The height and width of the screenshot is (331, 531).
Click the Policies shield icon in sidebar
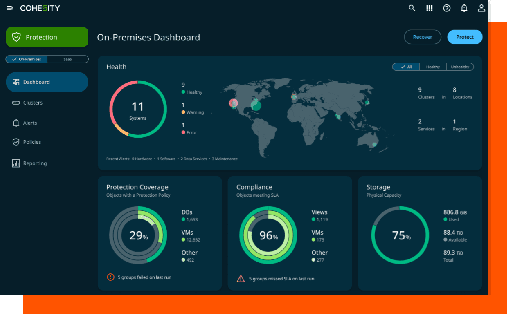coord(16,142)
